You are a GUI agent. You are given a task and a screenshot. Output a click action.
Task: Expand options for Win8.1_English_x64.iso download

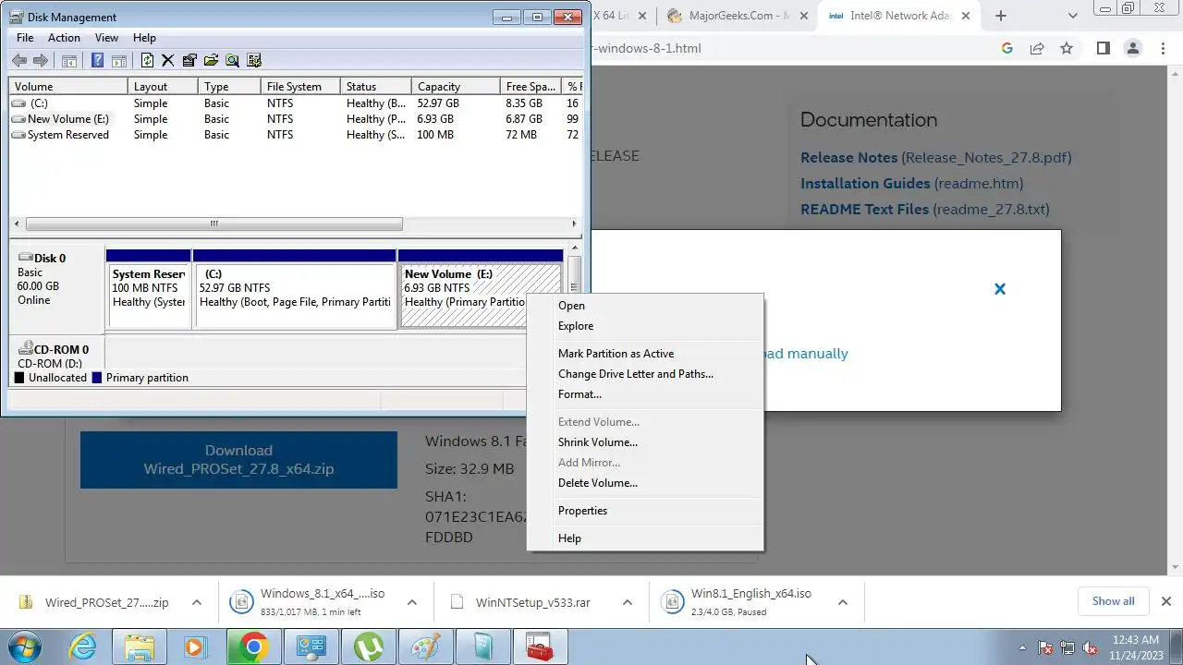(842, 602)
